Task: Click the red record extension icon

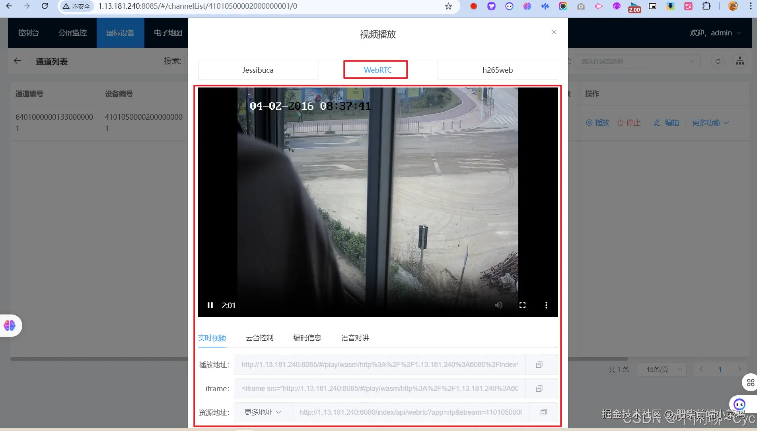Action: pyautogui.click(x=473, y=6)
